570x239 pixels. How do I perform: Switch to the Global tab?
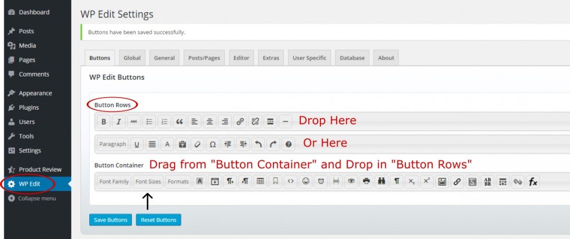(x=132, y=58)
